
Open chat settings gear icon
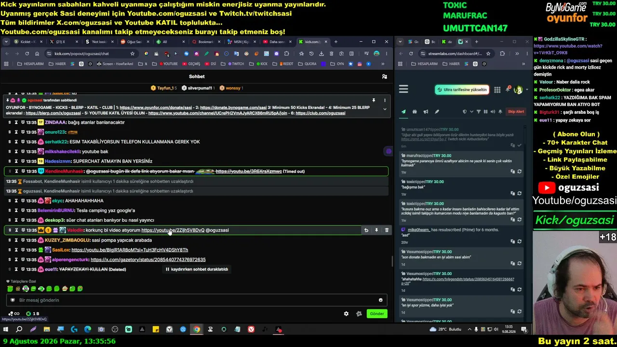point(346,314)
